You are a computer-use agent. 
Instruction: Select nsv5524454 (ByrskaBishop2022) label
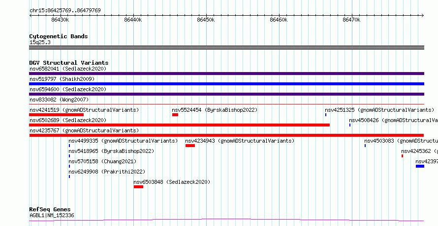pyautogui.click(x=215, y=110)
